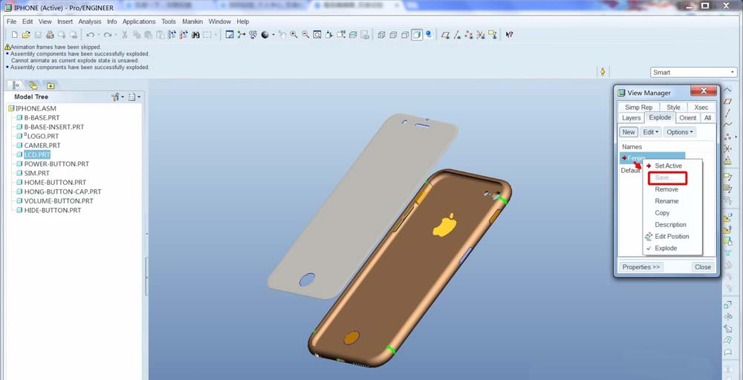Select the datum plane tool in right toolbar
The width and height of the screenshot is (743, 380).
pos(728,101)
